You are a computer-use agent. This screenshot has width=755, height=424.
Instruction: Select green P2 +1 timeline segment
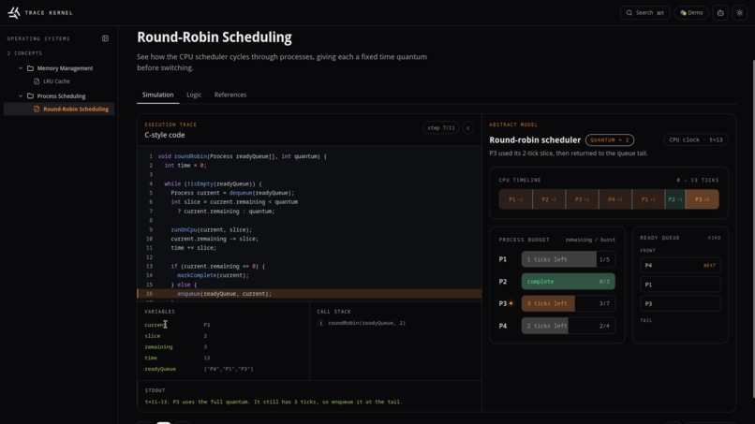pos(675,199)
